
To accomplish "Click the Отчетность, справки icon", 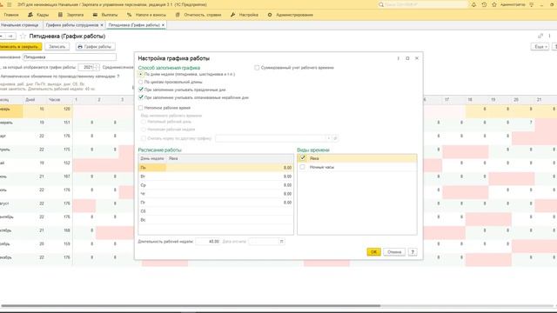I will 178,15.
